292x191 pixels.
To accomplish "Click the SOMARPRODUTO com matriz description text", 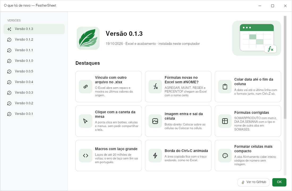I will [255, 124].
